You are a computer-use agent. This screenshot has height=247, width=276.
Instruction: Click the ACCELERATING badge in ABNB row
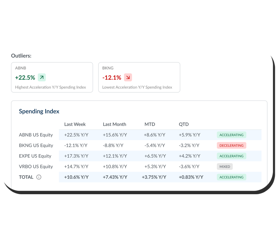coord(231,135)
